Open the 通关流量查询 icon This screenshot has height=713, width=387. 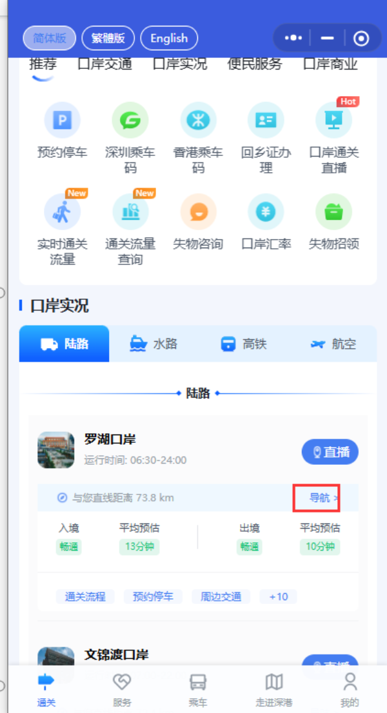pyautogui.click(x=130, y=212)
